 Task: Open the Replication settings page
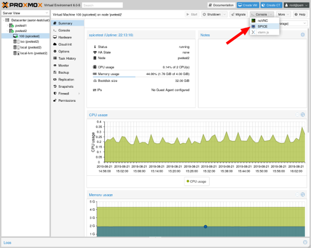pyautogui.click(x=66, y=80)
